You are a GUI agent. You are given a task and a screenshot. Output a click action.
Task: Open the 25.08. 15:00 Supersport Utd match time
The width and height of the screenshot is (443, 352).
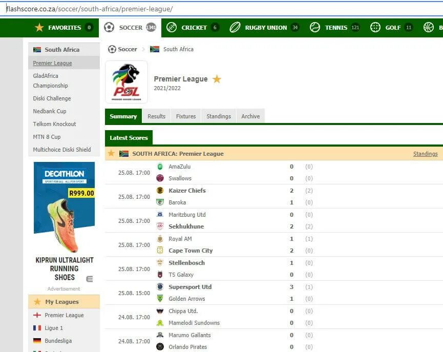tap(134, 293)
